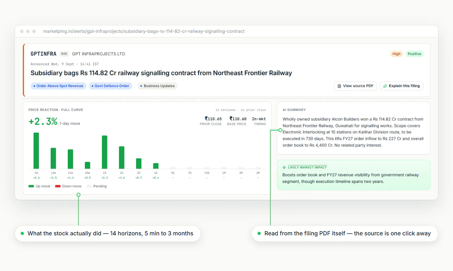The image size is (453, 271).
Task: Click the 1M horizon label
Action: point(224,173)
